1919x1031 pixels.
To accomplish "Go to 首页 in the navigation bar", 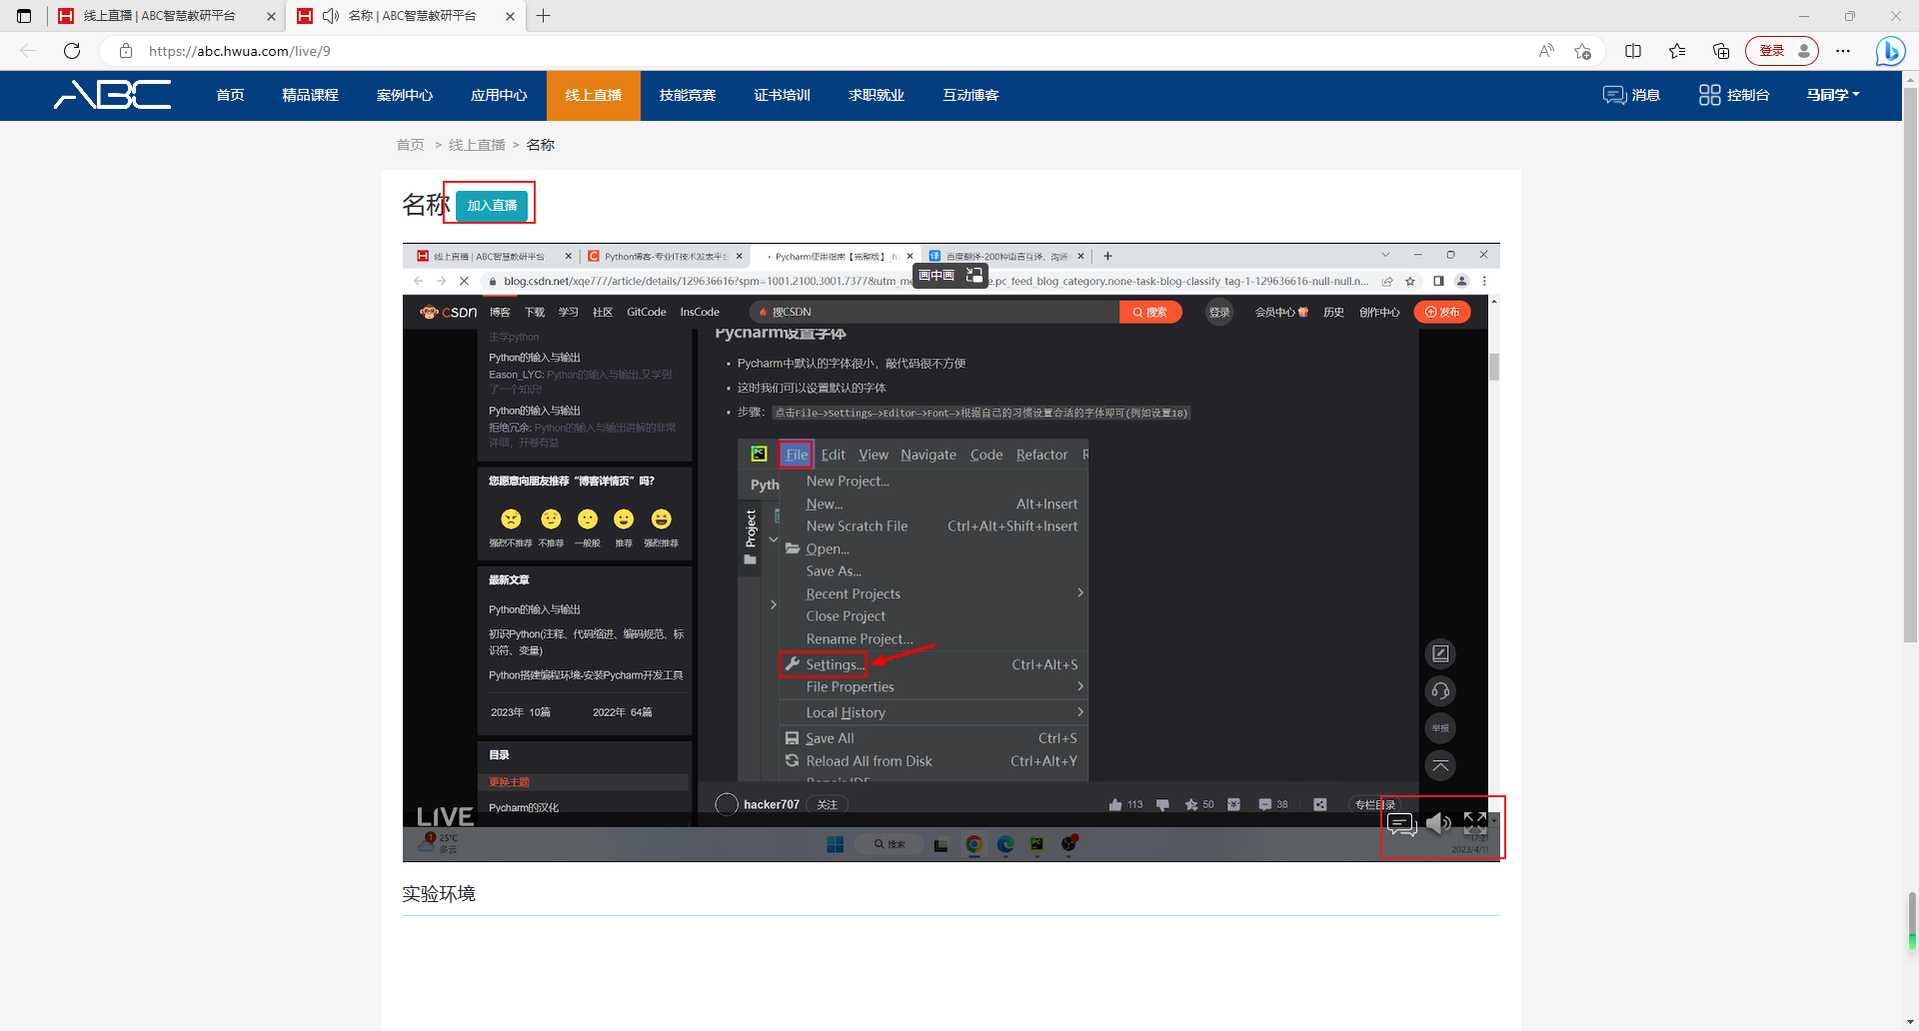I will pos(230,95).
